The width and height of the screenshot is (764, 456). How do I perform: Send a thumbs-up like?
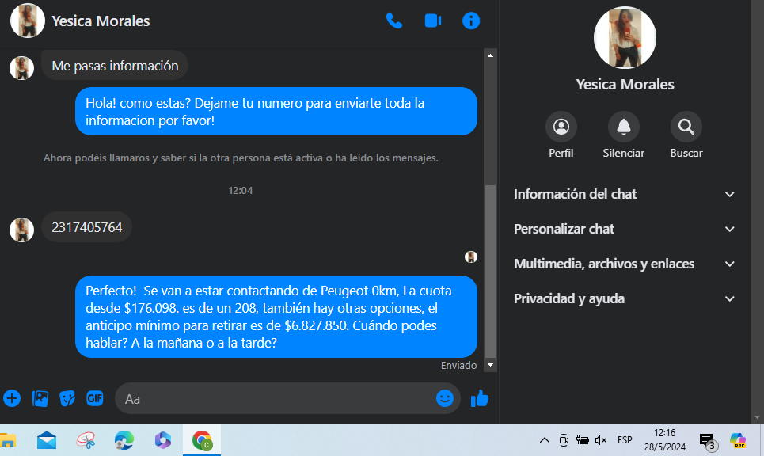[x=479, y=398]
